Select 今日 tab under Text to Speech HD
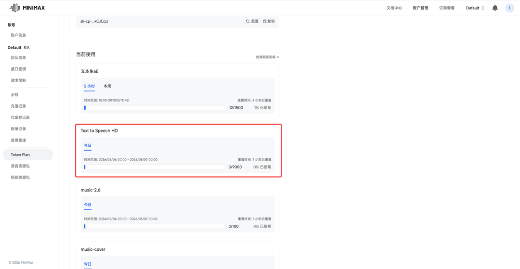Image resolution: width=520 pixels, height=269 pixels. pos(88,145)
